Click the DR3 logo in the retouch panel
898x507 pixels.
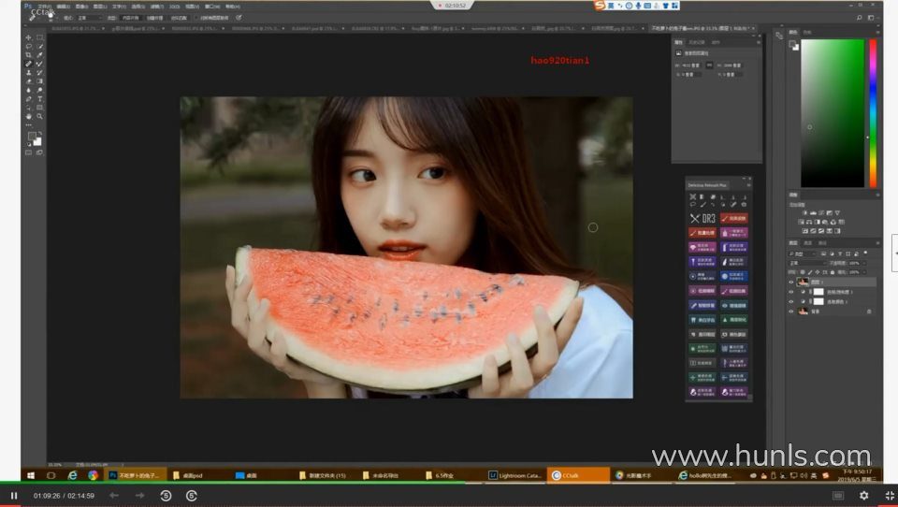click(702, 218)
